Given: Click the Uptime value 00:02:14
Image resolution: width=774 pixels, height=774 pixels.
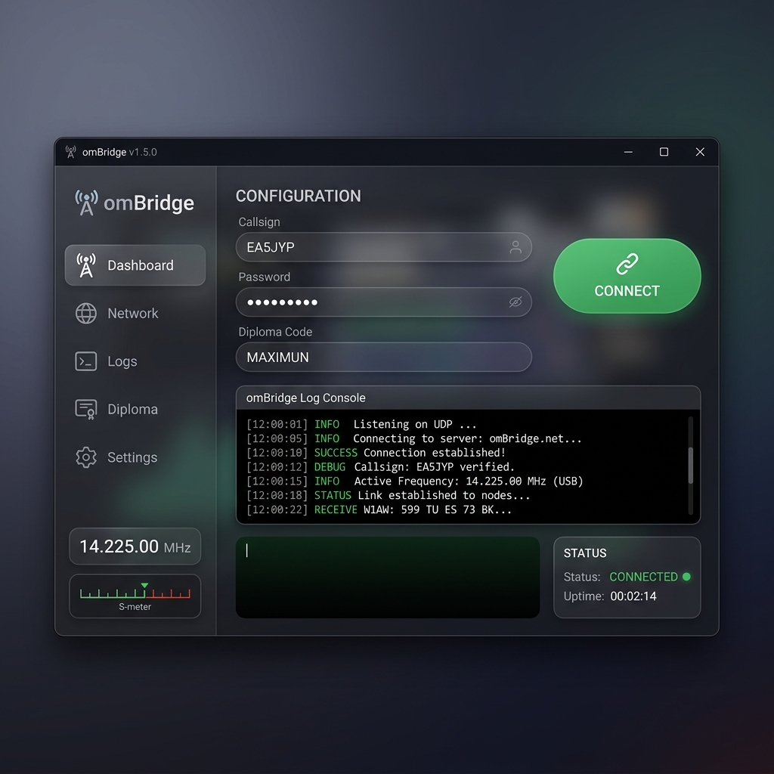Looking at the screenshot, I should pyautogui.click(x=633, y=596).
